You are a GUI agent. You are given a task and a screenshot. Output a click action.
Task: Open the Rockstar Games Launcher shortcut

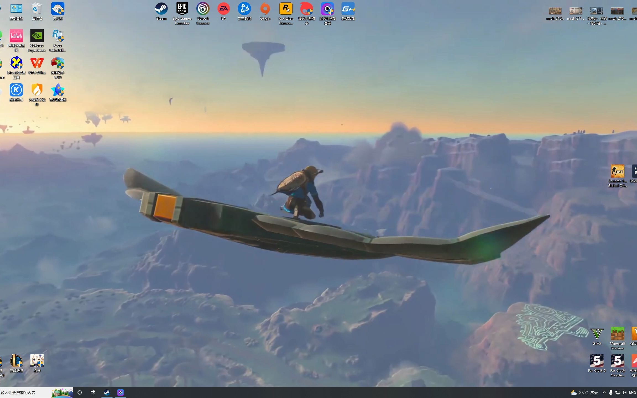click(x=286, y=9)
